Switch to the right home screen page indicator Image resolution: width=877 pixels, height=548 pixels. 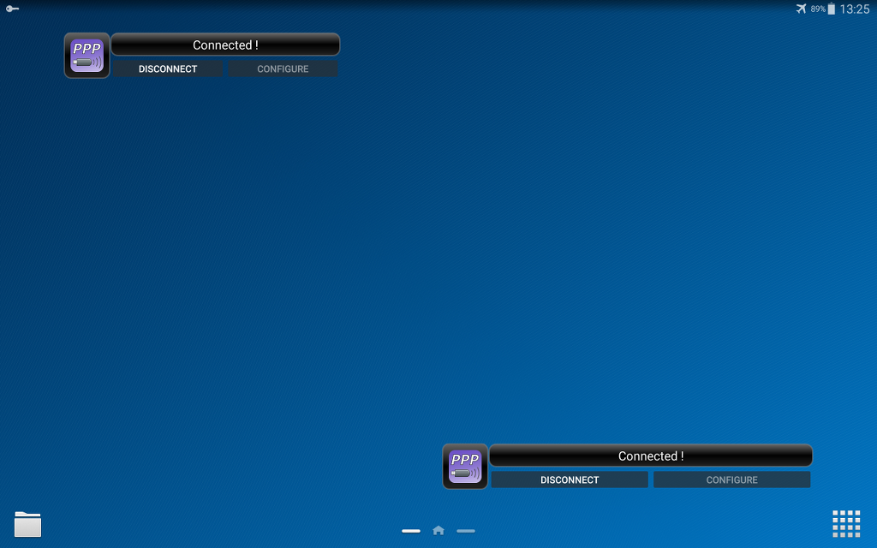466,531
